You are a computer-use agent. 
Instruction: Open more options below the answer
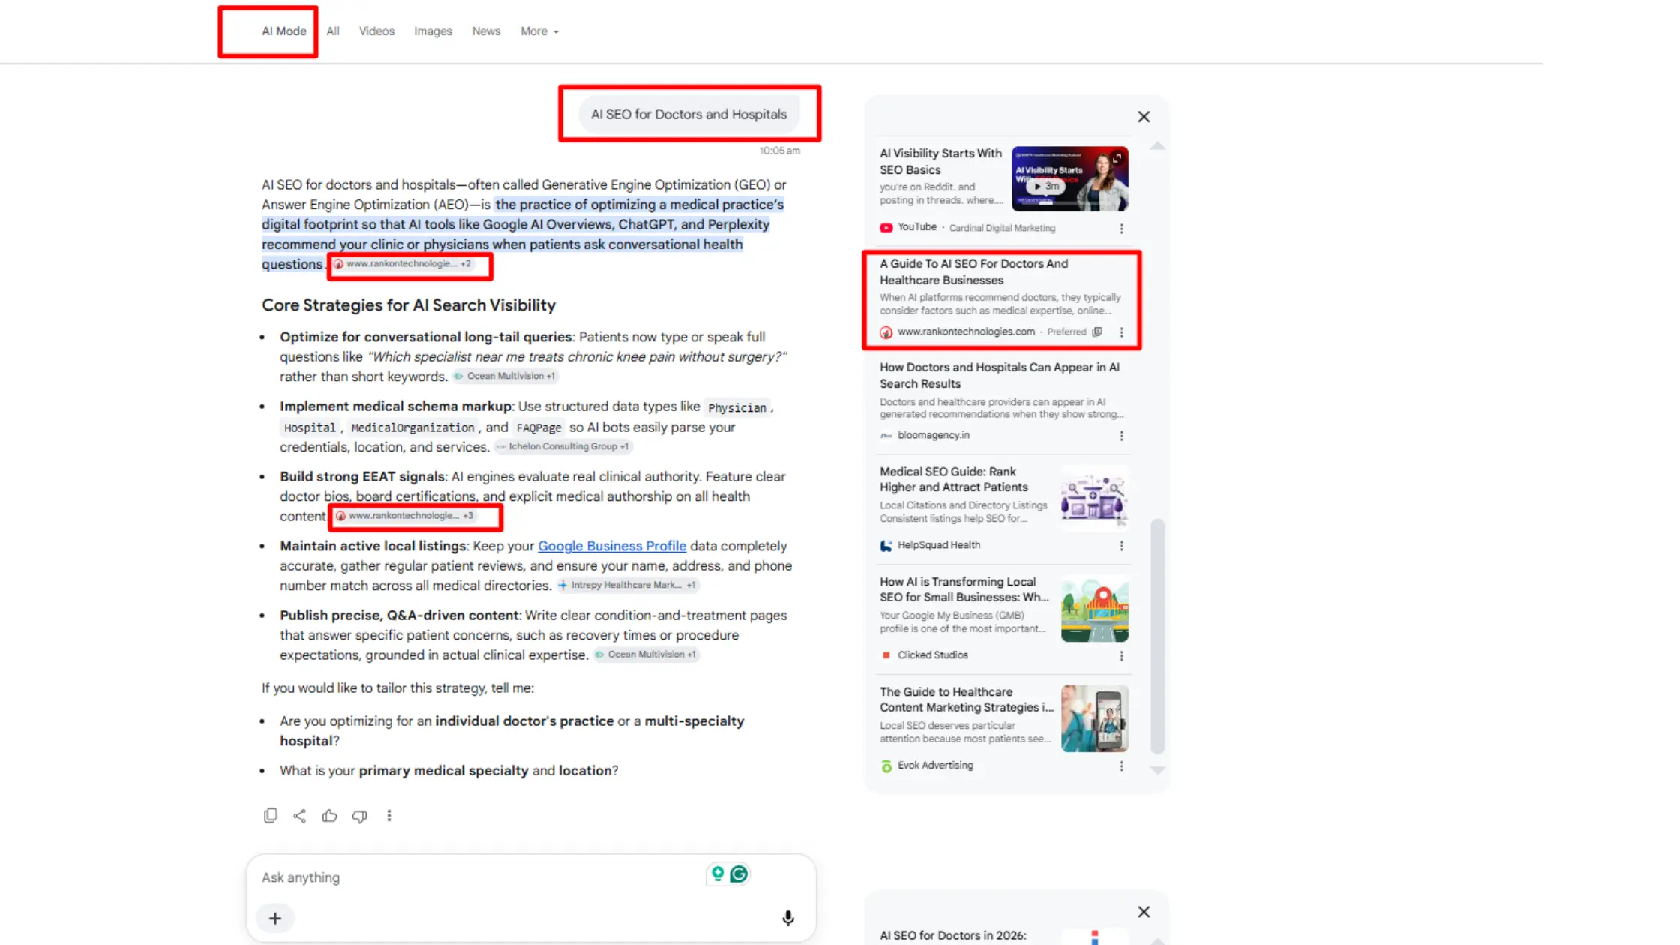[x=388, y=815]
